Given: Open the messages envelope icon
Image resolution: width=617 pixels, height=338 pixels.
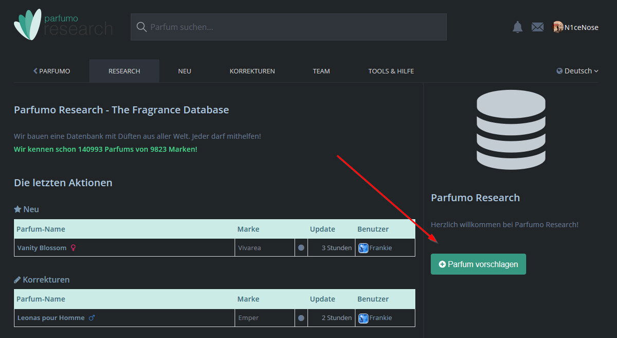Looking at the screenshot, I should pos(537,27).
